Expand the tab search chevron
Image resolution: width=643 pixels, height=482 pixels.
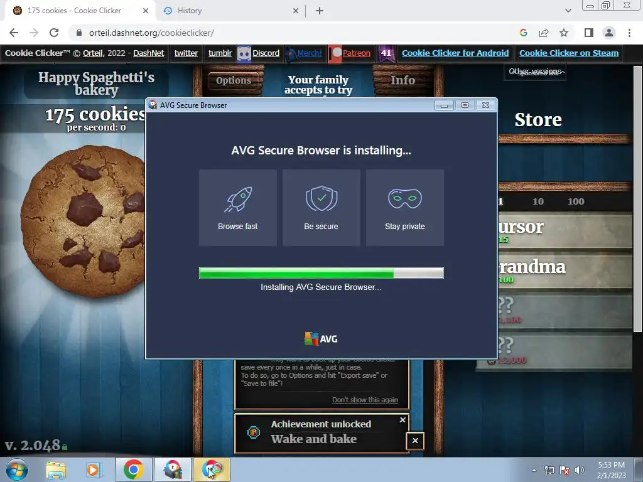(568, 11)
